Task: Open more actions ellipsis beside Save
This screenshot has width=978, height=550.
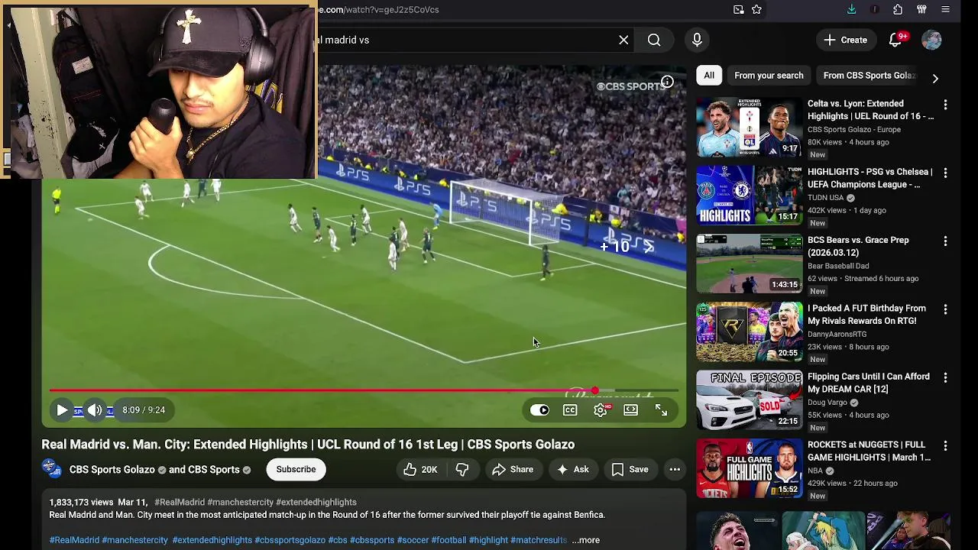Action: tap(675, 469)
